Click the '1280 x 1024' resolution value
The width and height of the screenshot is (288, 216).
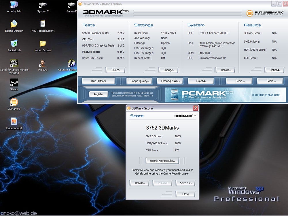pos(168,33)
